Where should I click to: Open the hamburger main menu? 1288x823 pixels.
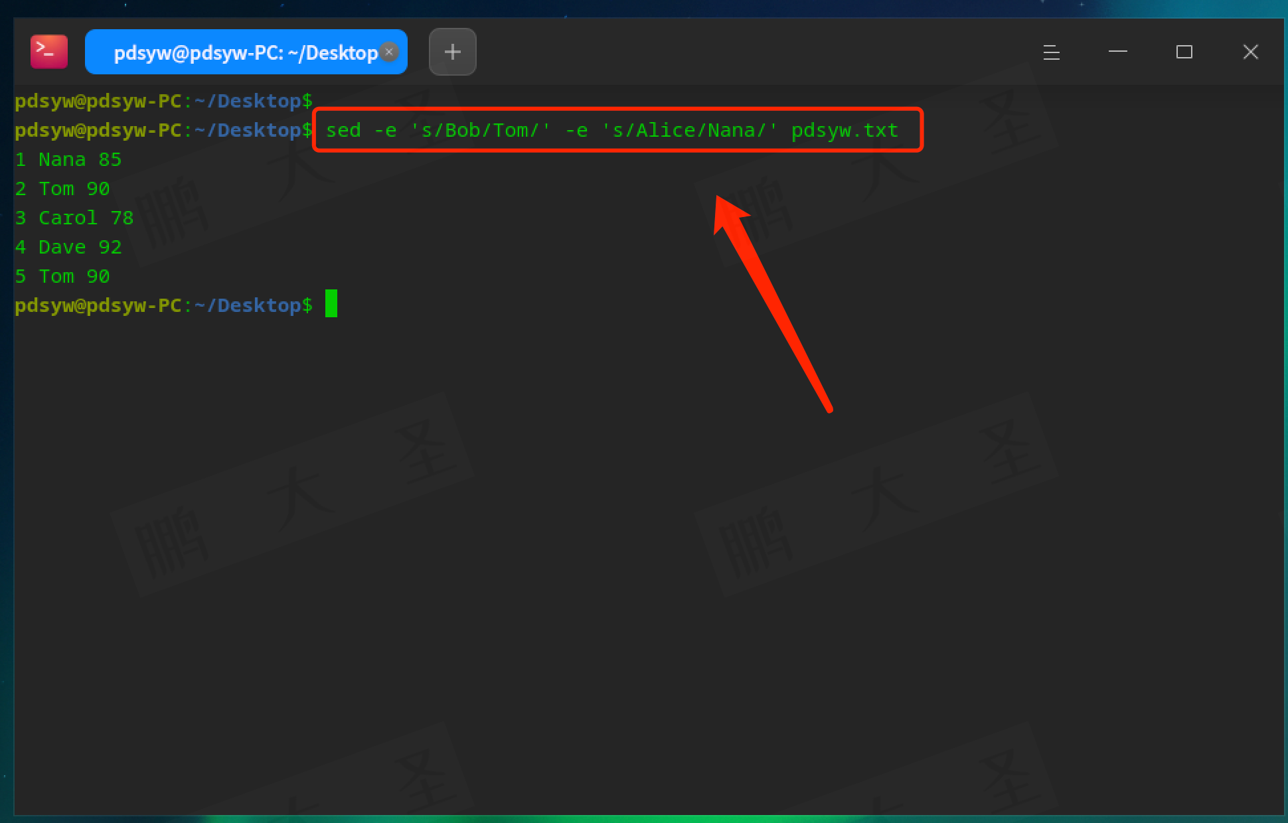pos(1051,52)
